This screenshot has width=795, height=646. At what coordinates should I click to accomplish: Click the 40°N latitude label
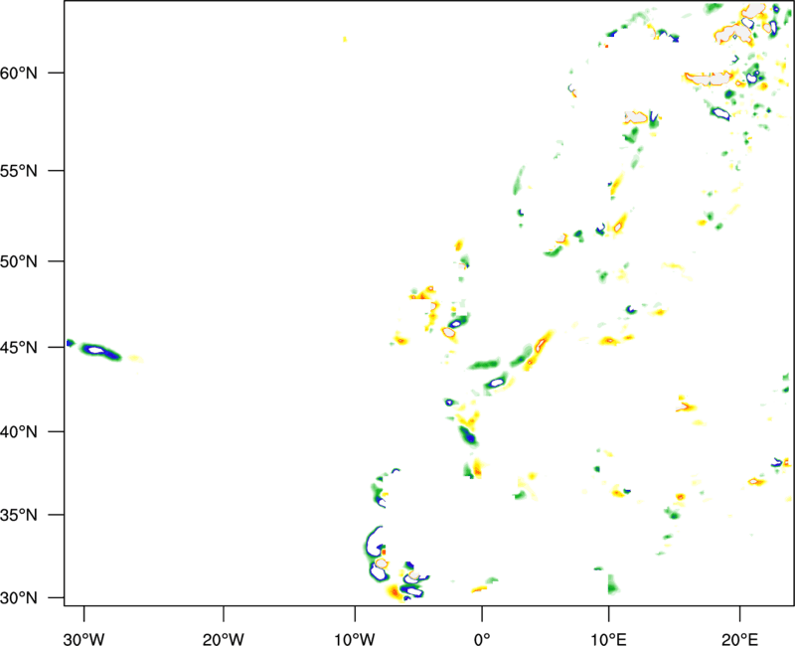[19, 432]
